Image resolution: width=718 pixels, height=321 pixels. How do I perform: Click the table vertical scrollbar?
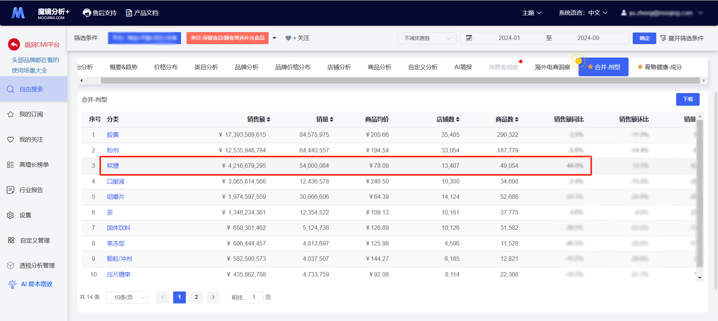click(700, 194)
